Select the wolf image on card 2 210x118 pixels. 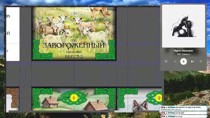click(140, 105)
